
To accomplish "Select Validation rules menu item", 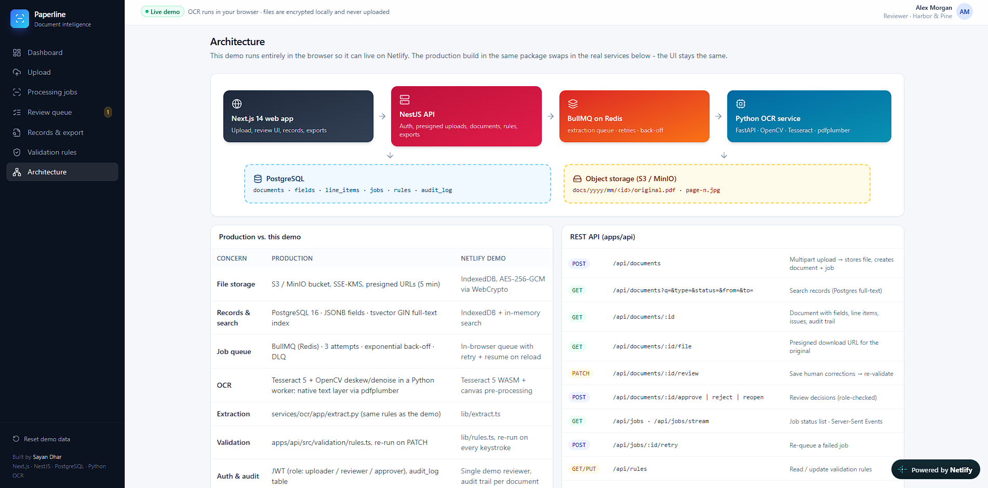I will 62,152.
